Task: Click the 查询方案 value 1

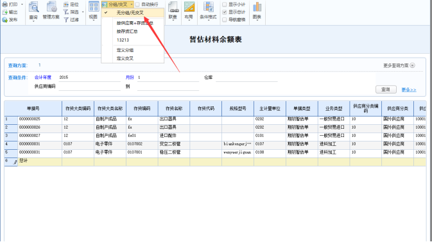Action: 39,65
